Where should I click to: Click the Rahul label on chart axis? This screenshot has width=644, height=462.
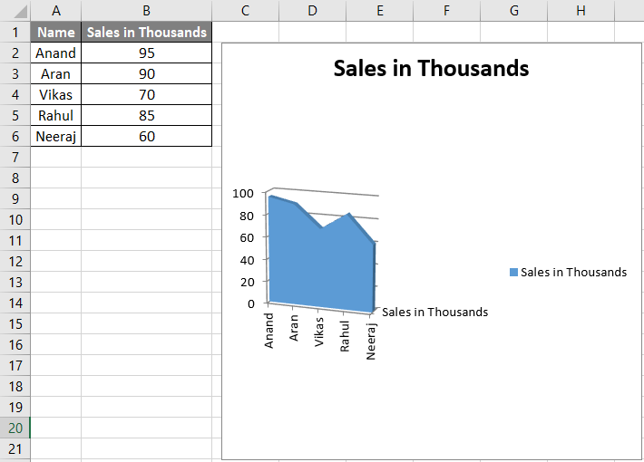(x=345, y=335)
